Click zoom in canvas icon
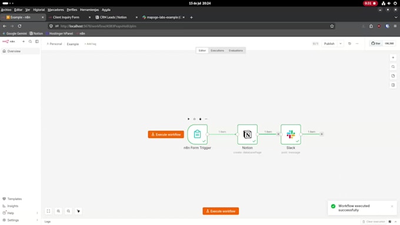The height and width of the screenshot is (225, 400). pos(58,211)
